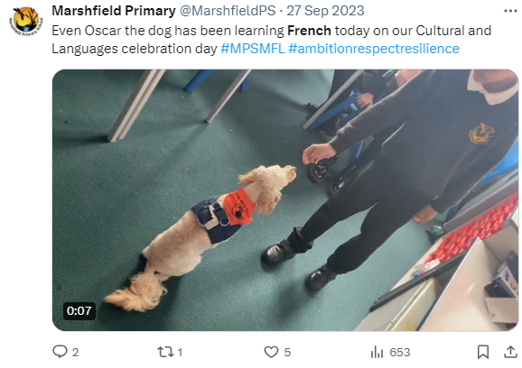Open the 27 Sep 2023 timestamp
Viewport: 522px width, 368px height.
tap(325, 11)
